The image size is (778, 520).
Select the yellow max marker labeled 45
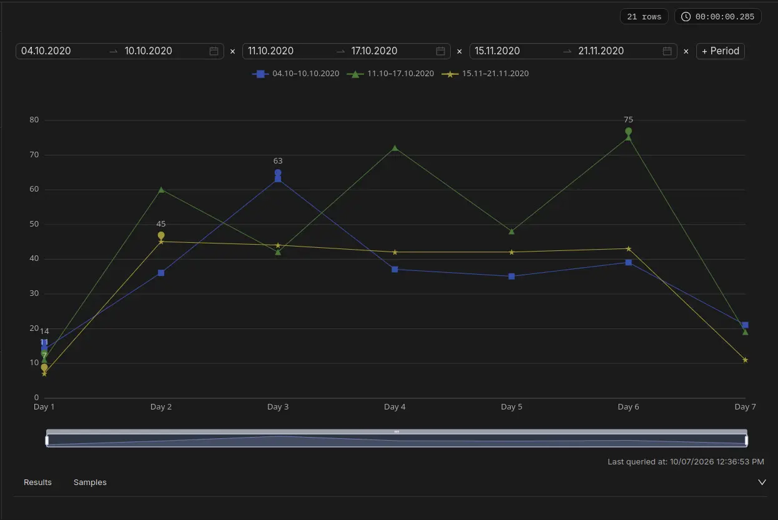point(161,235)
